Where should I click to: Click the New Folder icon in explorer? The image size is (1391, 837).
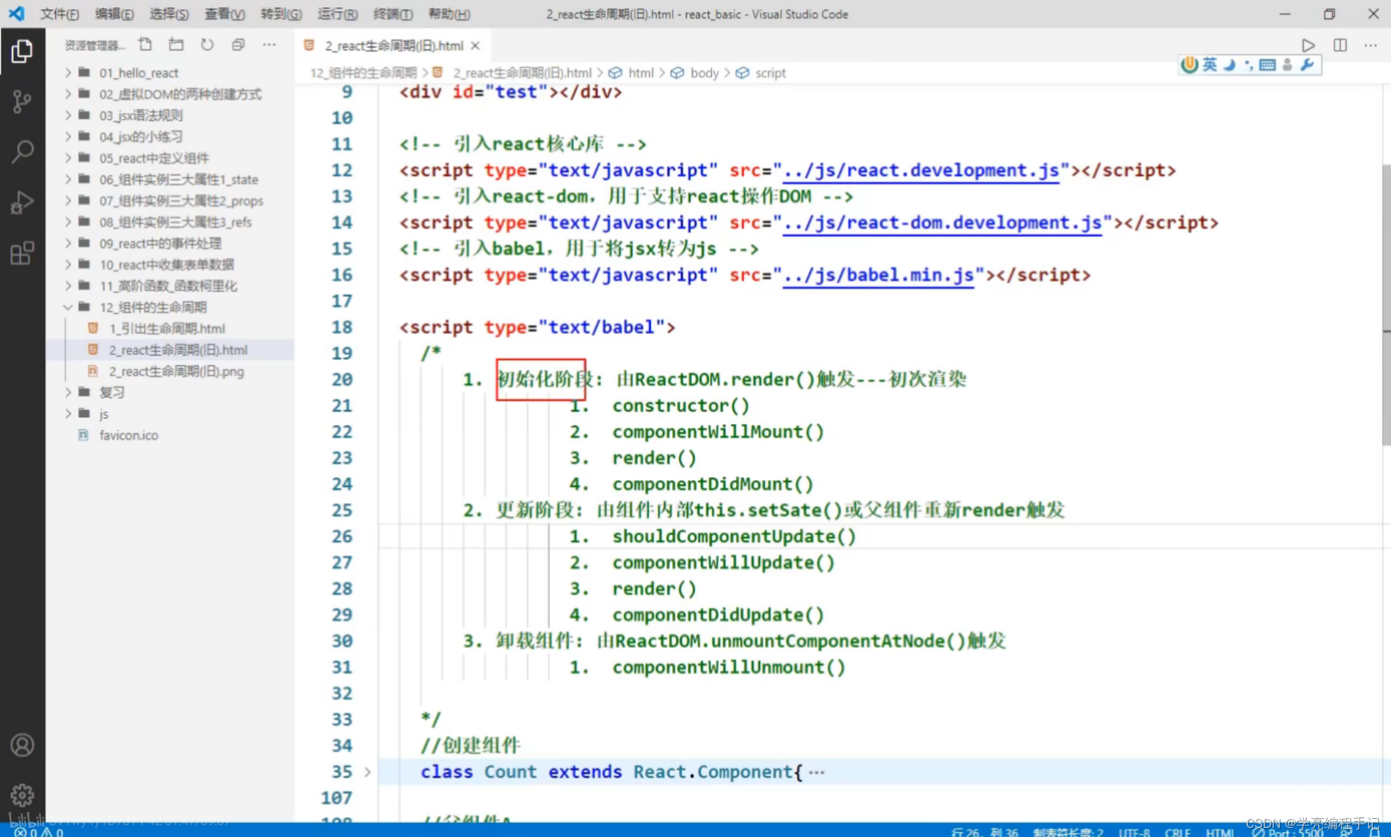pos(176,45)
